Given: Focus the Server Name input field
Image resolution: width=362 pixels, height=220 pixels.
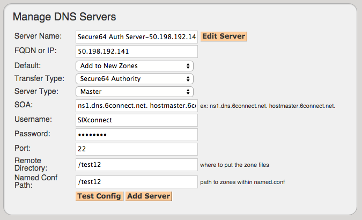Looking at the screenshot, I should (x=137, y=37).
